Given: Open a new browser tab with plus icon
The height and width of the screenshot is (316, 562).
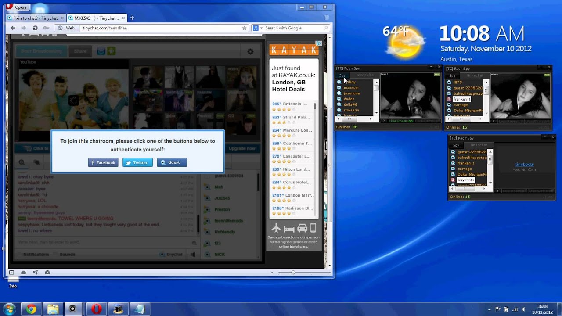Looking at the screenshot, I should coord(132,18).
